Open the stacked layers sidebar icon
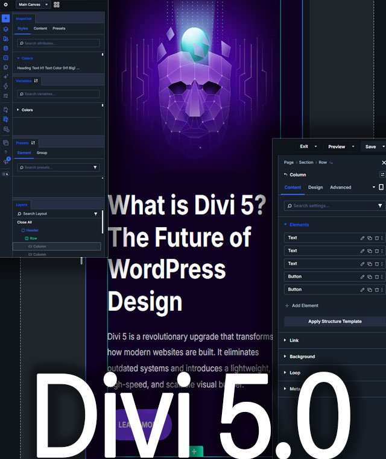The image size is (386, 459). (5, 29)
